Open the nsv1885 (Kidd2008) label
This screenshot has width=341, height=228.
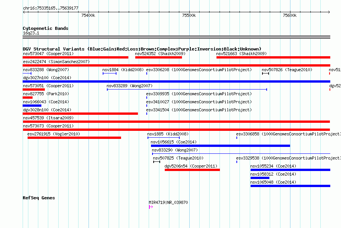point(168,134)
